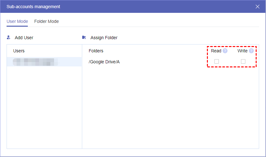This screenshot has height=157, width=266.
Task: Click the Add User person icon
Action: click(x=9, y=38)
